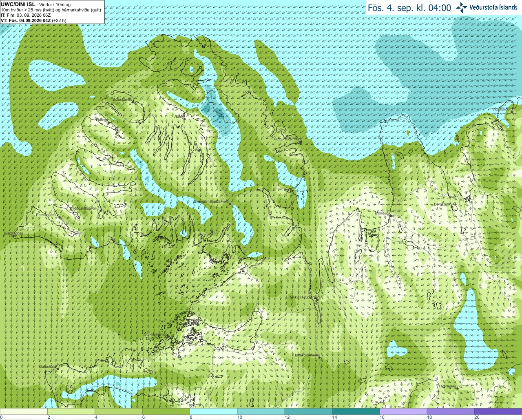The width and height of the screenshot is (522, 420).
Task: Click the Hveravellir station marker
Action: click(458, 388)
